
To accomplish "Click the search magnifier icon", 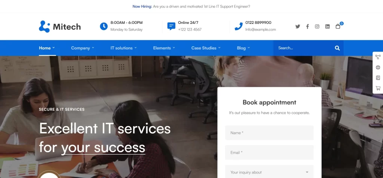I will pyautogui.click(x=337, y=48).
